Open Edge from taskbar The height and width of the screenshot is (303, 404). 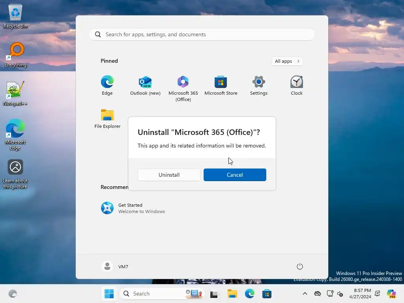point(249,294)
